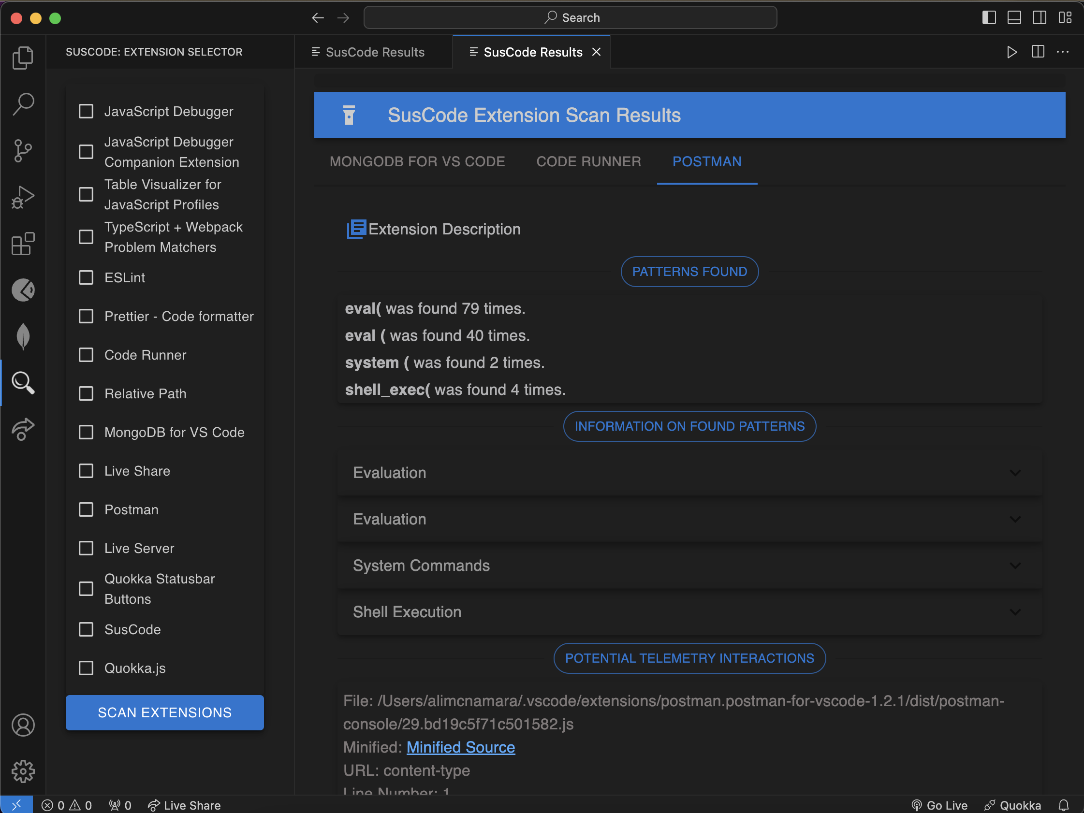Select the Postman results tab

pyautogui.click(x=707, y=162)
